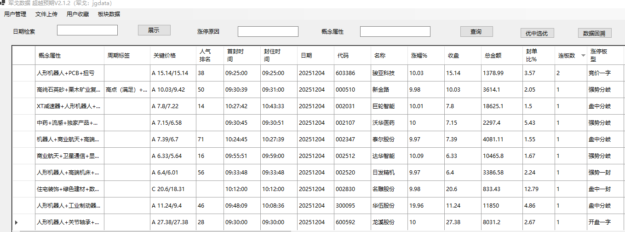The height and width of the screenshot is (232, 625).
Task: Sort by 概念属性 column header
Action: [70, 55]
